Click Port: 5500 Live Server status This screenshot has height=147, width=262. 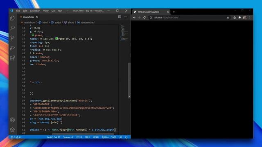pos(109,137)
